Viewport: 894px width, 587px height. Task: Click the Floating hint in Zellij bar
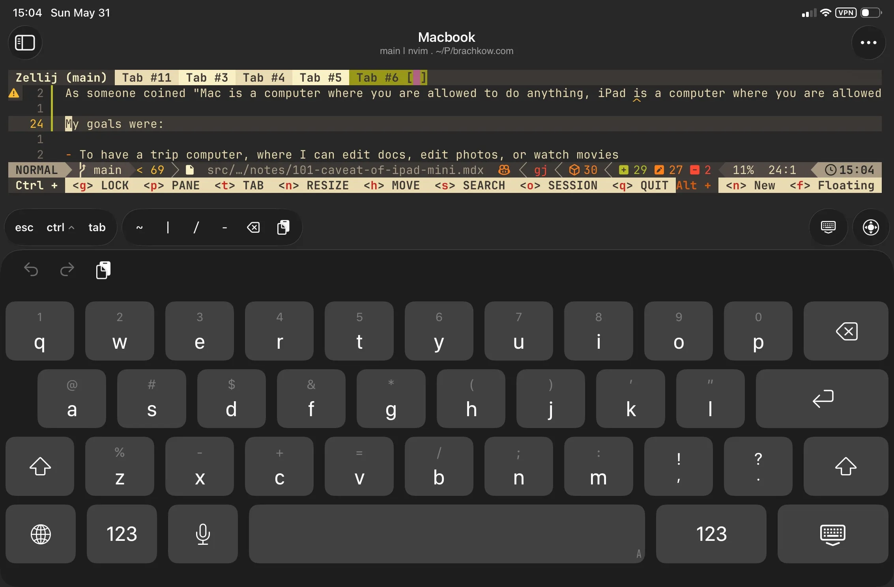click(x=832, y=185)
